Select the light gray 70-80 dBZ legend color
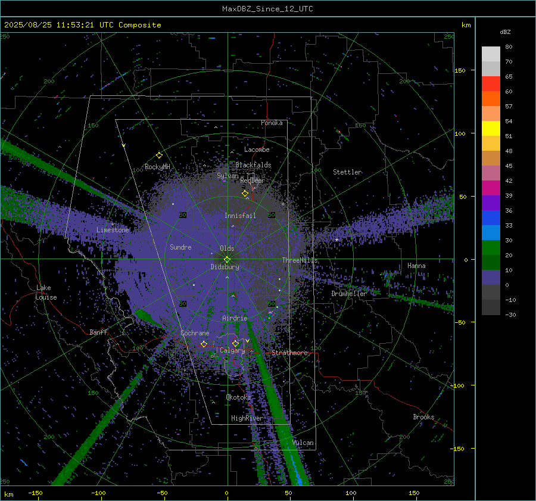The height and width of the screenshot is (501, 536). [491, 54]
